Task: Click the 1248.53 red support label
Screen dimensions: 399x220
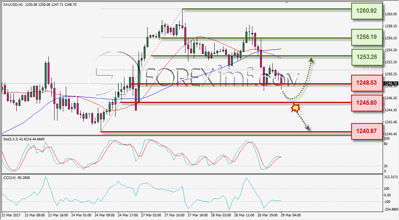Action: coord(367,83)
